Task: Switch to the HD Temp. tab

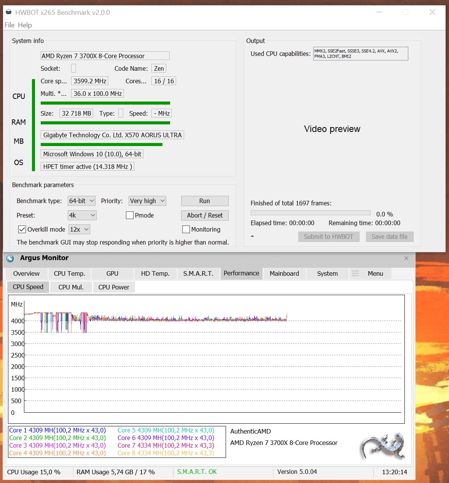Action: click(155, 273)
